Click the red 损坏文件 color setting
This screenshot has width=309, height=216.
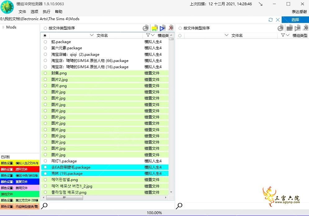pos(20,169)
